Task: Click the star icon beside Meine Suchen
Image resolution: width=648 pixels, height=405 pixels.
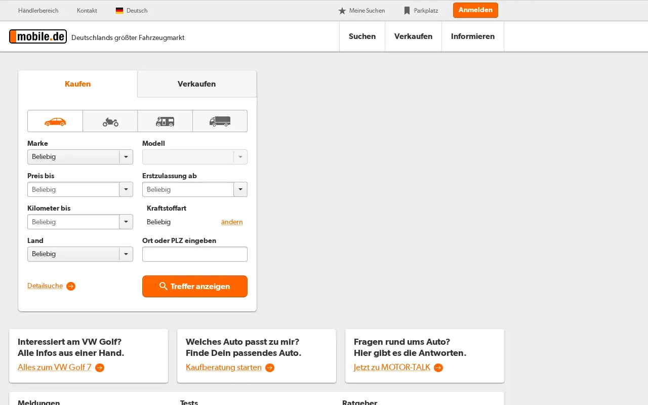Action: (x=342, y=11)
